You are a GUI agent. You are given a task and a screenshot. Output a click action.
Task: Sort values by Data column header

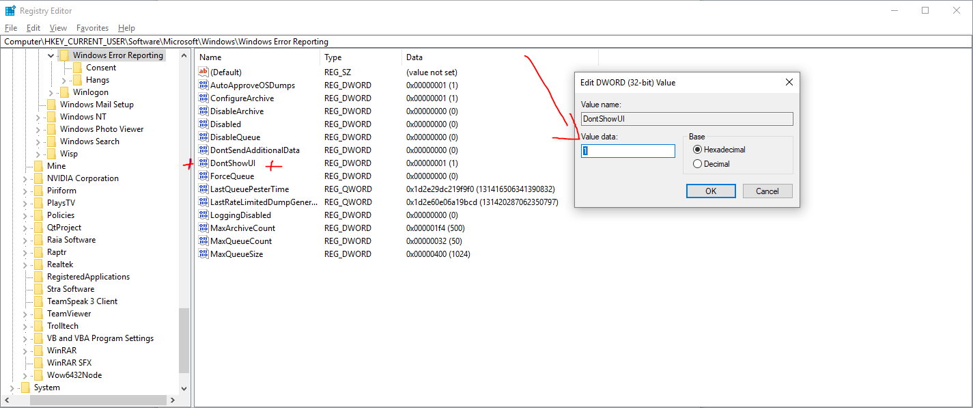pos(500,57)
